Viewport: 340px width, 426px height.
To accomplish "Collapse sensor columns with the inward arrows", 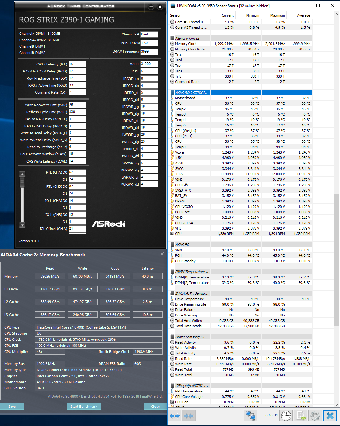I will 188,415.
